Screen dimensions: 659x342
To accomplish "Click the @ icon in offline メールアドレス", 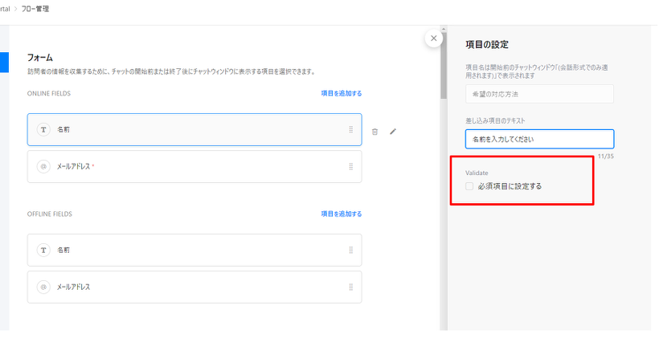I will coord(43,287).
